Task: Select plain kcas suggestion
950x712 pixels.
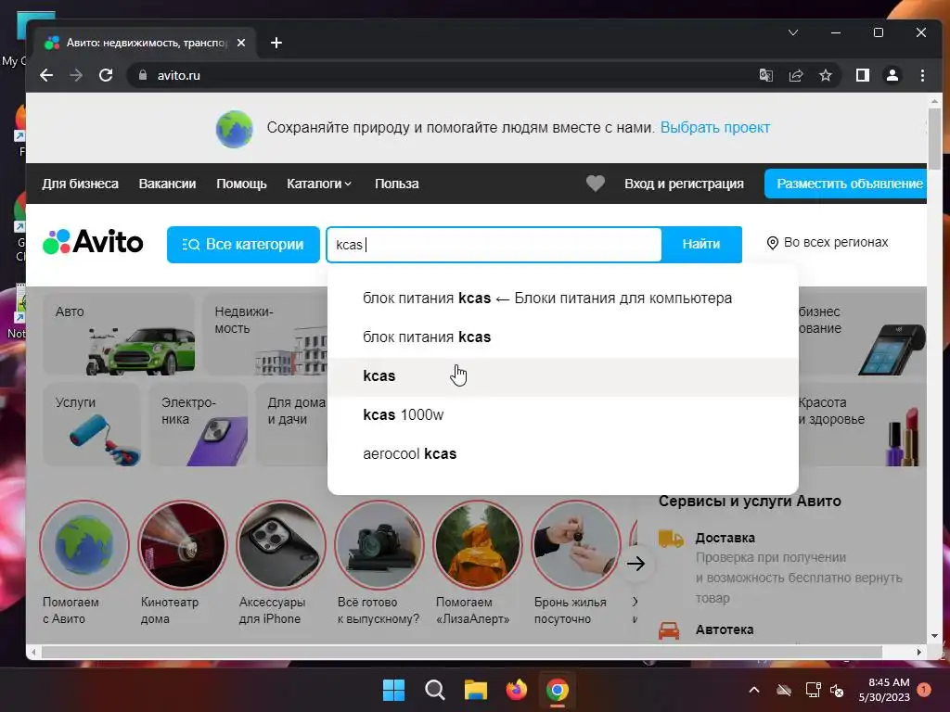Action: point(563,376)
